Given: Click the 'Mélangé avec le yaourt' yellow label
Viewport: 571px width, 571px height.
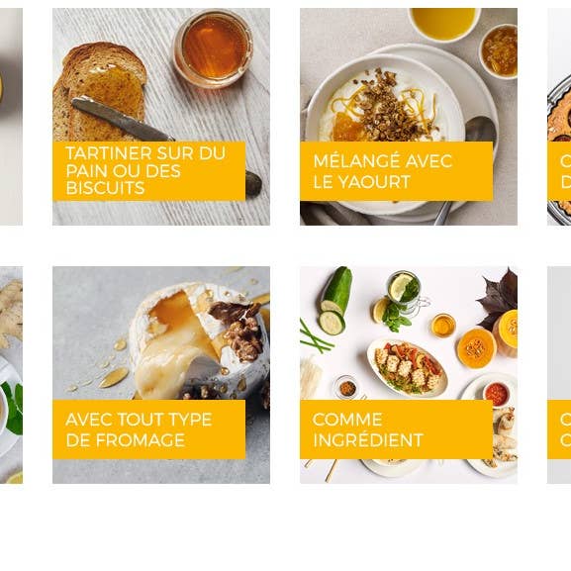Looking at the screenshot, I should pyautogui.click(x=396, y=171).
